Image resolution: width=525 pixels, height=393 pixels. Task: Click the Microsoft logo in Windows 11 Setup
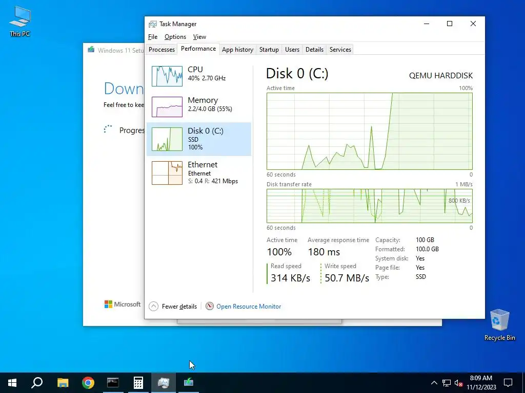tap(123, 304)
